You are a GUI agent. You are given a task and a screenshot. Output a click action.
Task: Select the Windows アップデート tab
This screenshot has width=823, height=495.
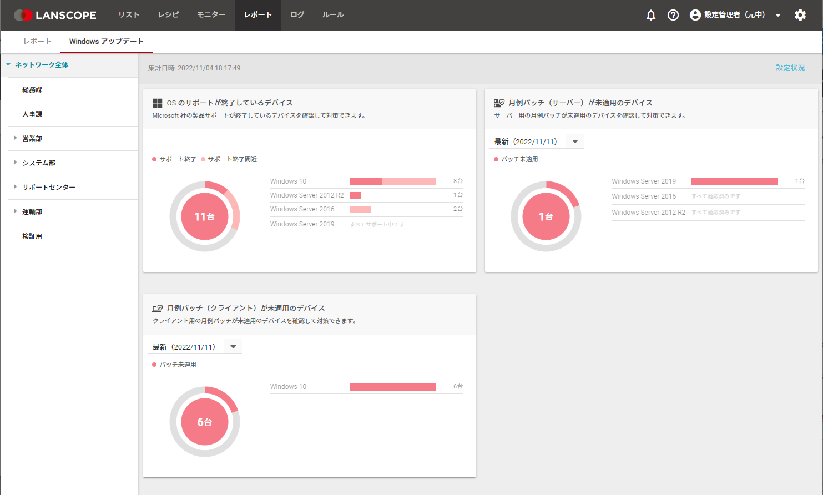[107, 42]
